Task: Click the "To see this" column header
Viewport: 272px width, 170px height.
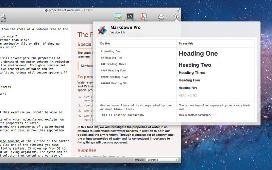Action: (186, 44)
